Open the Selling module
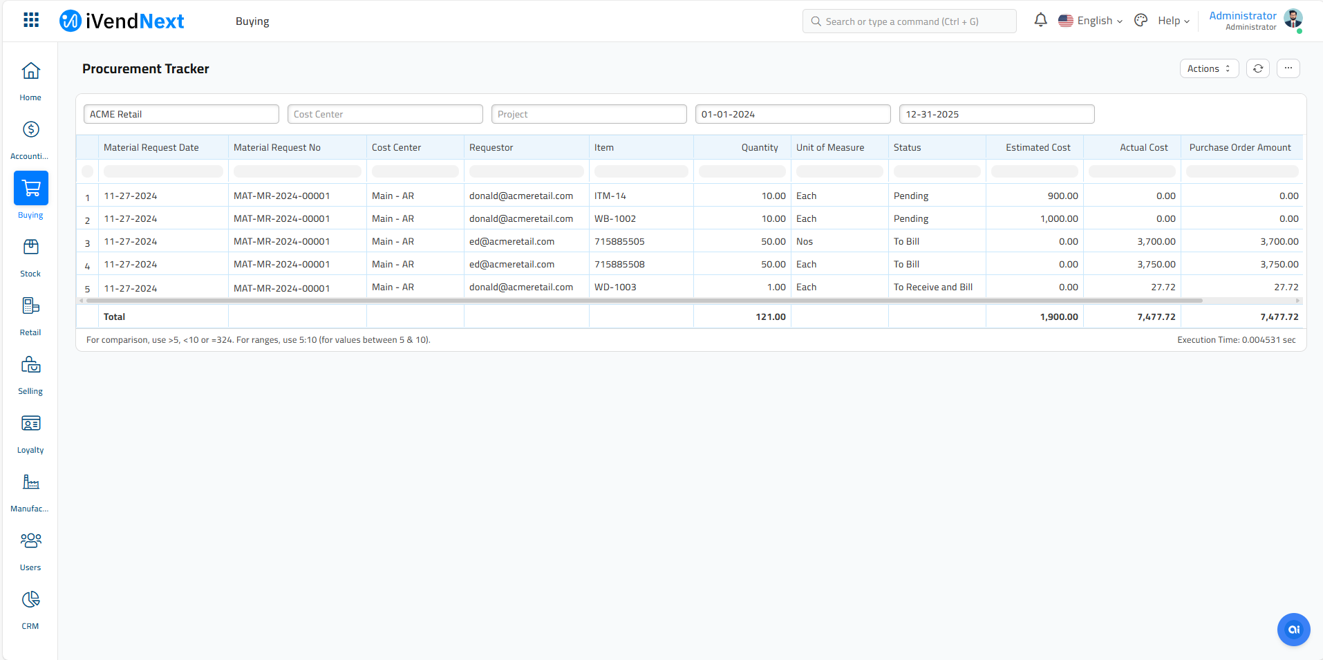The image size is (1323, 660). pos(30,374)
